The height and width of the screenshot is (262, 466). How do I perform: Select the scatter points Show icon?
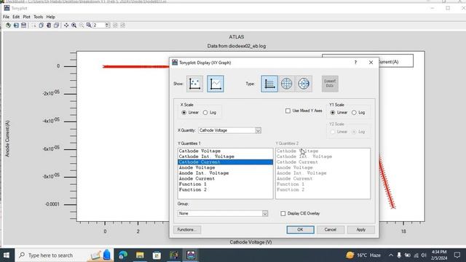pos(194,84)
